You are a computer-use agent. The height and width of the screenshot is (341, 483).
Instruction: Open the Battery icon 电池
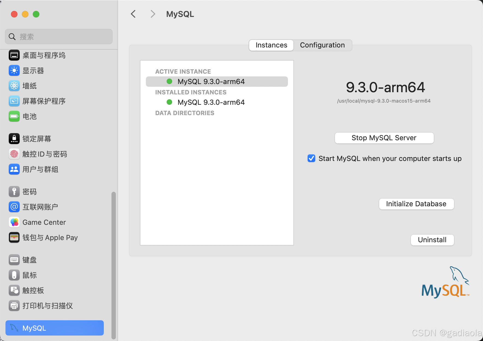[14, 116]
